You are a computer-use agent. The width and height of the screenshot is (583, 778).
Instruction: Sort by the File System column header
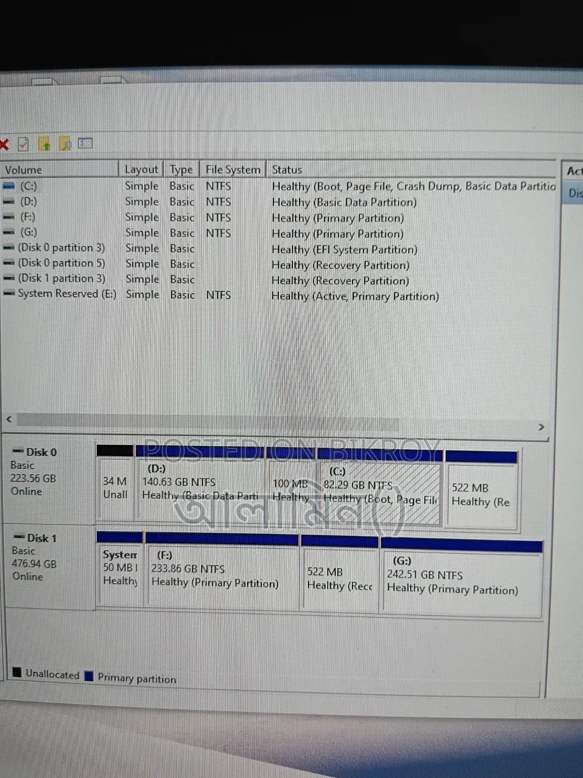coord(233,169)
